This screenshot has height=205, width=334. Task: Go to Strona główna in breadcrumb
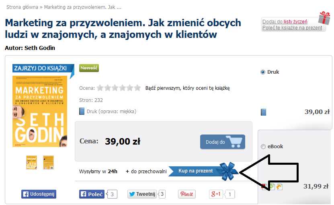click(x=22, y=7)
